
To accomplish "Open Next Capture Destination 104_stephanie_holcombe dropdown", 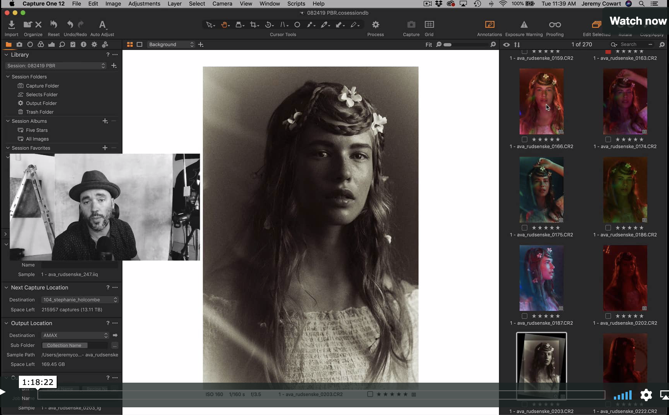I will tap(80, 300).
